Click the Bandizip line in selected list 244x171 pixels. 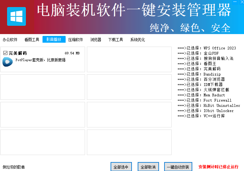tap(199, 74)
